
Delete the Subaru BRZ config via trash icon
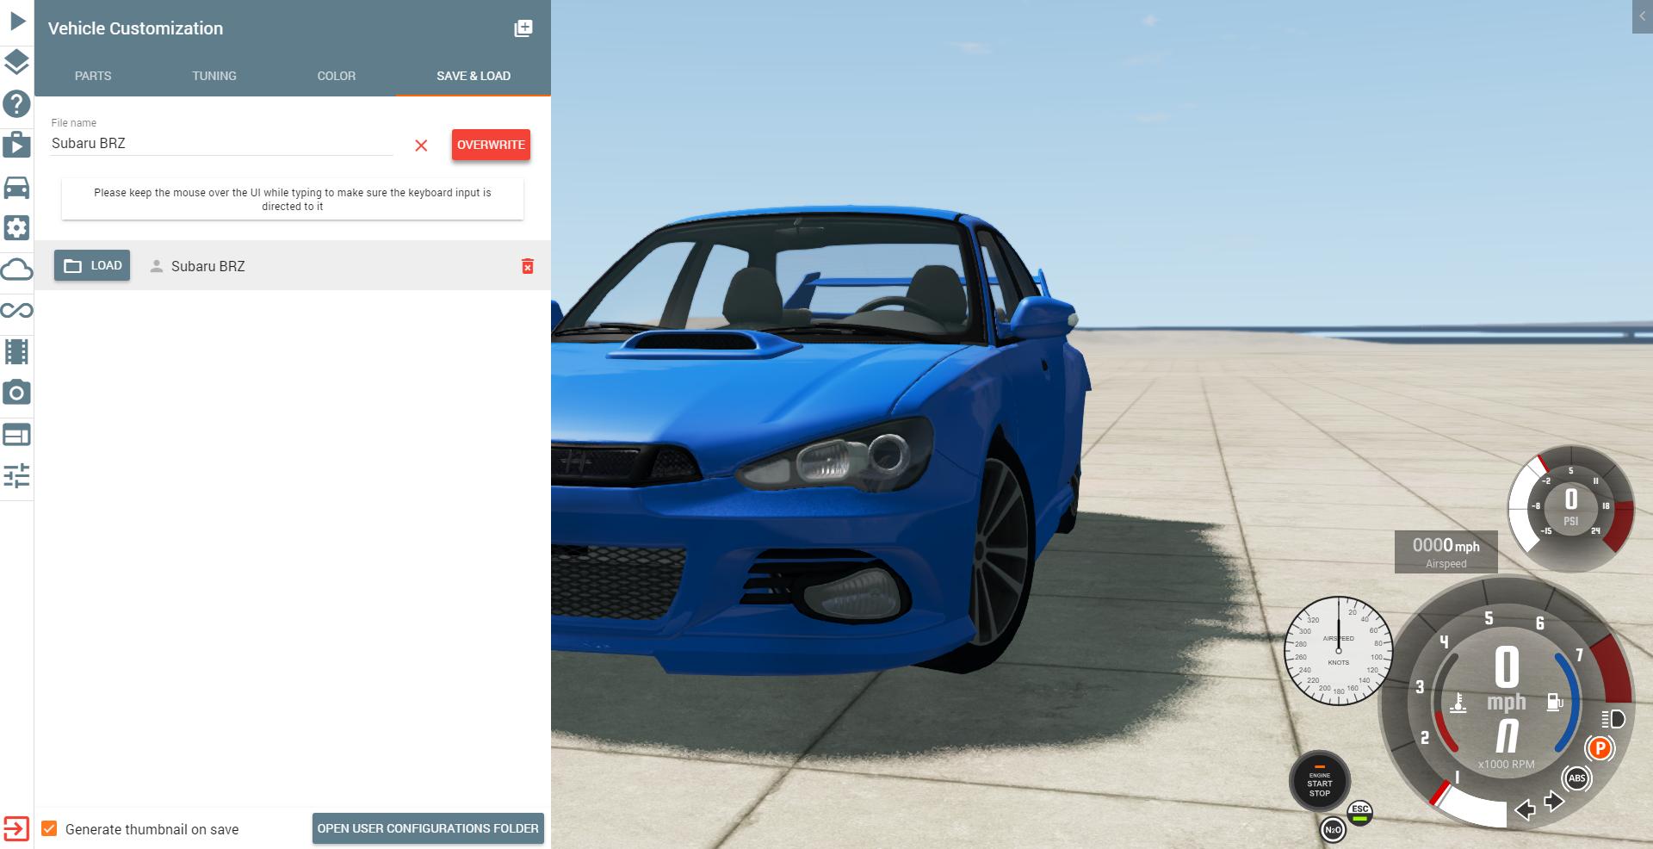pos(528,267)
